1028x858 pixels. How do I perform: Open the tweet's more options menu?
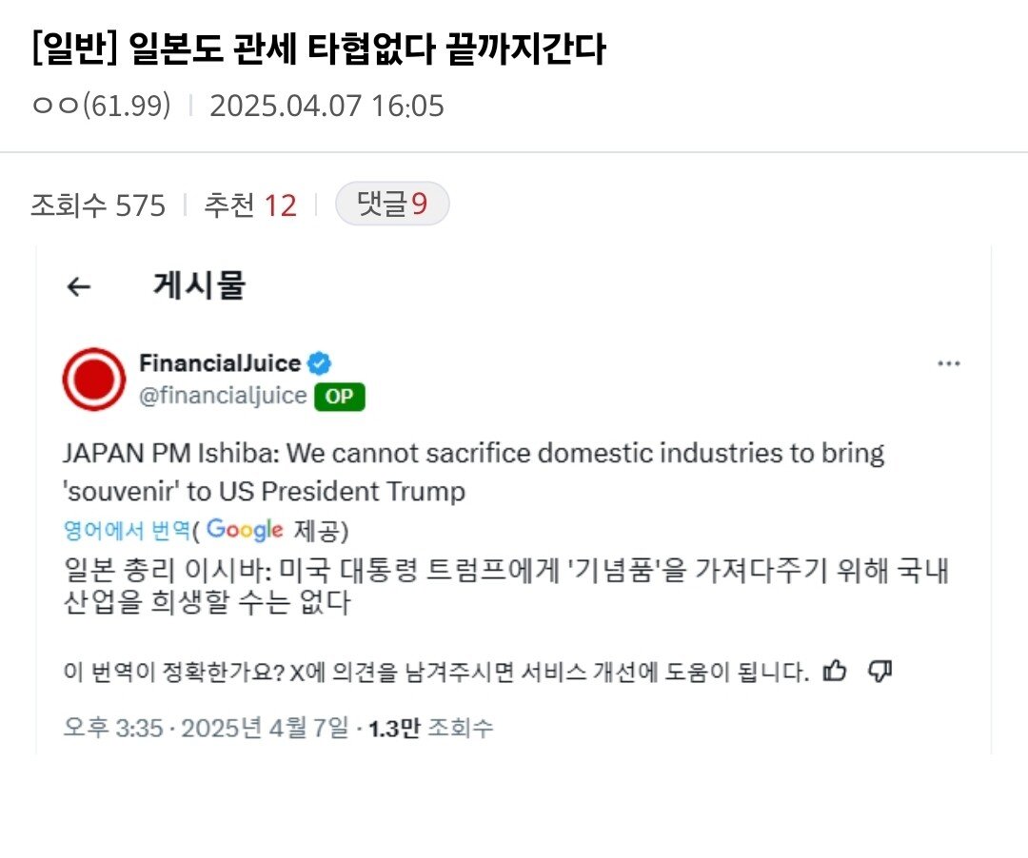pyautogui.click(x=949, y=362)
